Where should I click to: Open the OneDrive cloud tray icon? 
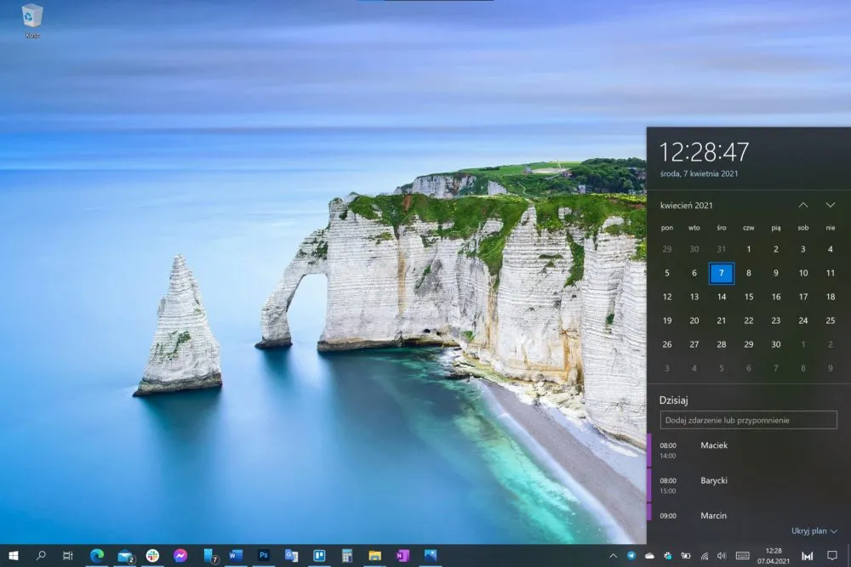[649, 556]
